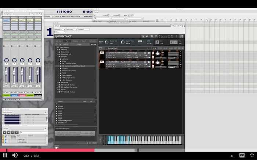257x160 pixels.
Task: Click Kontakt sample preview play button at bottom
Action: (57, 148)
